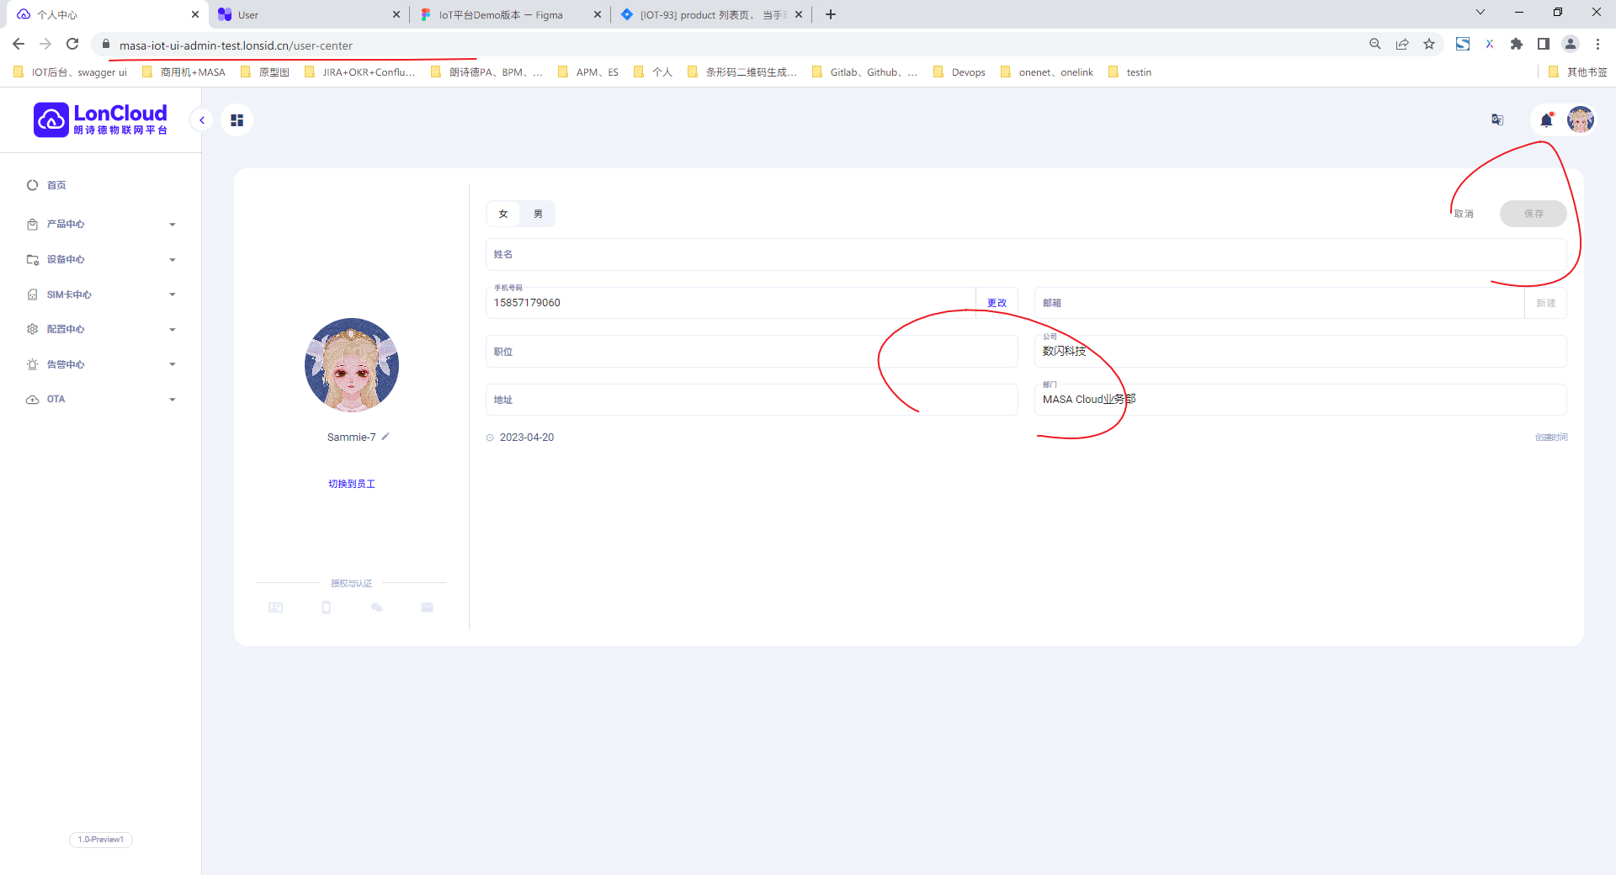
Task: Expand the SIM卡中心 sidebar menu
Action: pyautogui.click(x=101, y=294)
